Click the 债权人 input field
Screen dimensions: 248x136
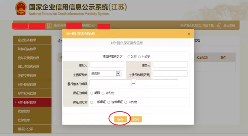pos(107,64)
